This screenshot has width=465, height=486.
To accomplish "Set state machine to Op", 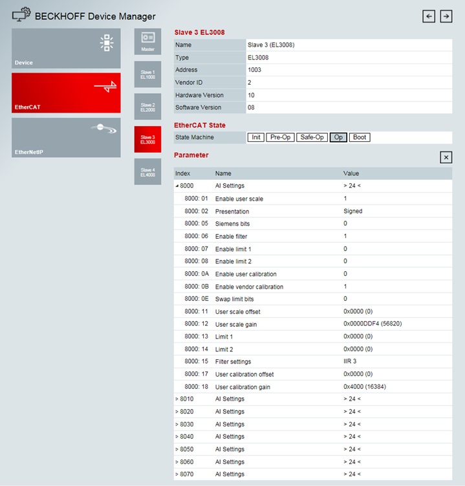I will [338, 137].
